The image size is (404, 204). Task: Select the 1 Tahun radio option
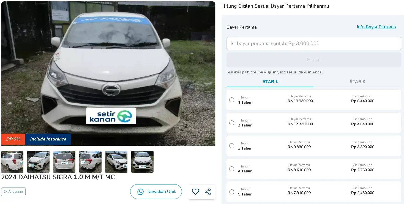click(x=232, y=100)
